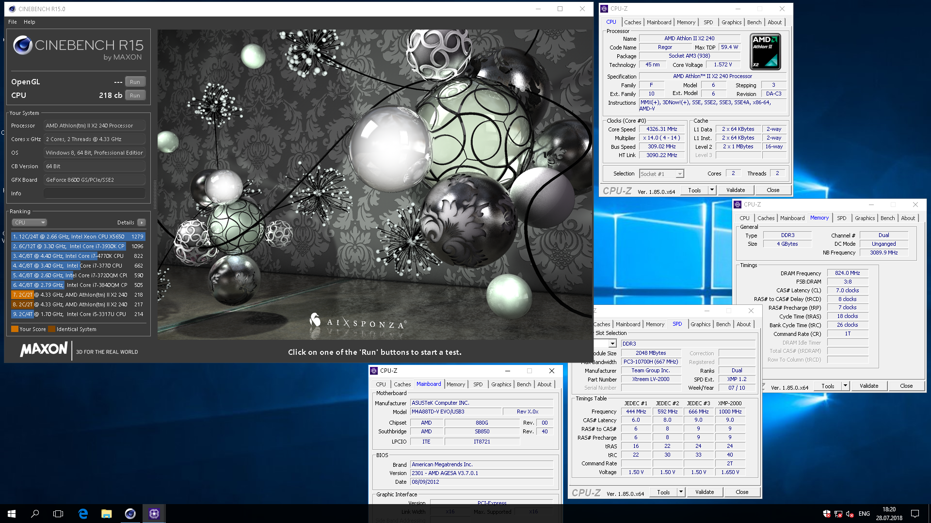This screenshot has width=931, height=523.
Task: Click the Cinebench R15 logo sphere
Action: [x=22, y=46]
